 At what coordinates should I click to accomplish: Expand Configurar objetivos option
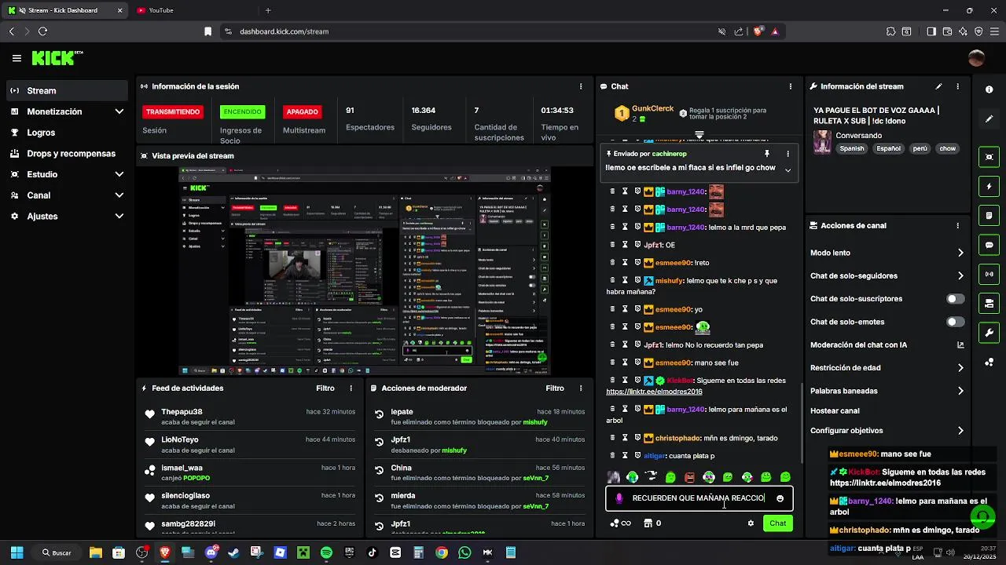pyautogui.click(x=887, y=430)
